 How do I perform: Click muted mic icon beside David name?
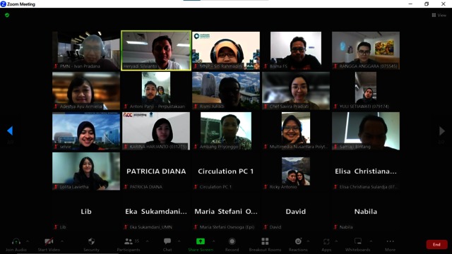[266, 227]
